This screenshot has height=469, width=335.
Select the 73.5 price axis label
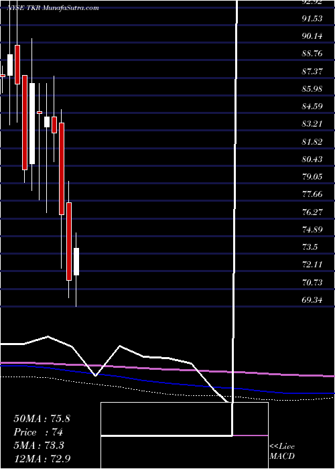(x=310, y=247)
